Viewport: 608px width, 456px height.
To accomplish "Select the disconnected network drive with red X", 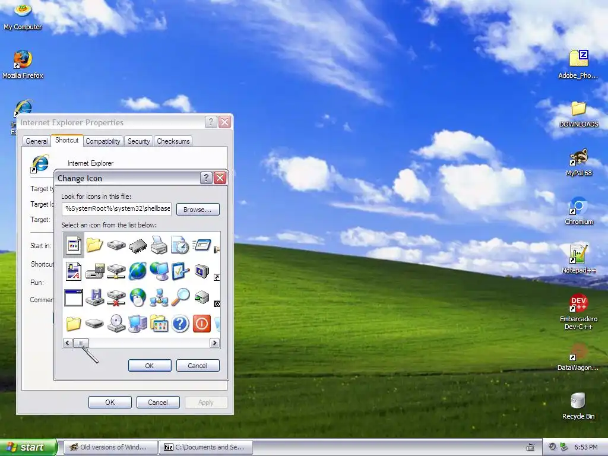I will (x=116, y=297).
